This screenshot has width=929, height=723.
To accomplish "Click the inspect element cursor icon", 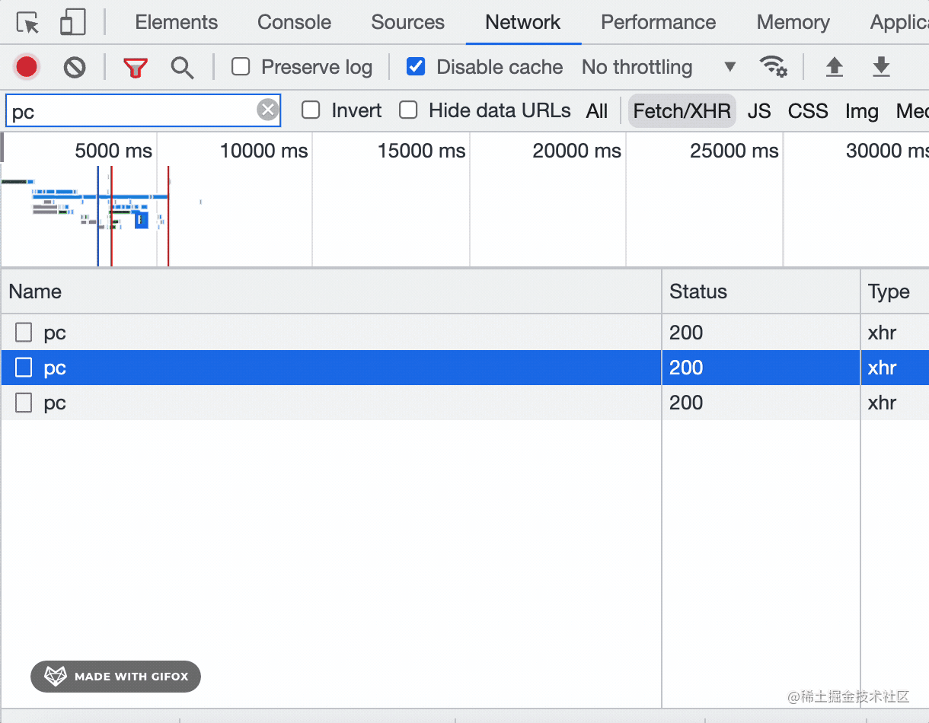I will click(28, 23).
